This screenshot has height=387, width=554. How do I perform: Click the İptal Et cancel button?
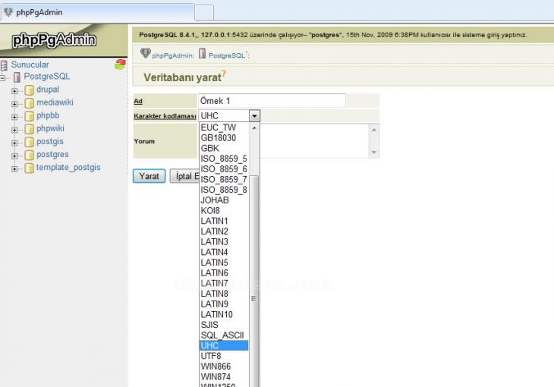point(184,176)
